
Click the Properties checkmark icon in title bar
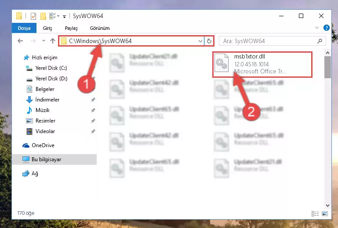(33, 16)
